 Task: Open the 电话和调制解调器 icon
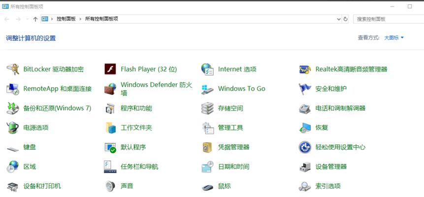[305, 108]
